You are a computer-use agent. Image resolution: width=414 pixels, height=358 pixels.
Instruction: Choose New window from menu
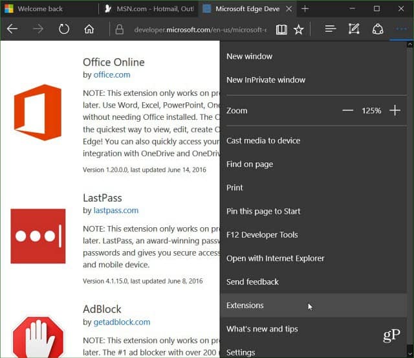313,56
